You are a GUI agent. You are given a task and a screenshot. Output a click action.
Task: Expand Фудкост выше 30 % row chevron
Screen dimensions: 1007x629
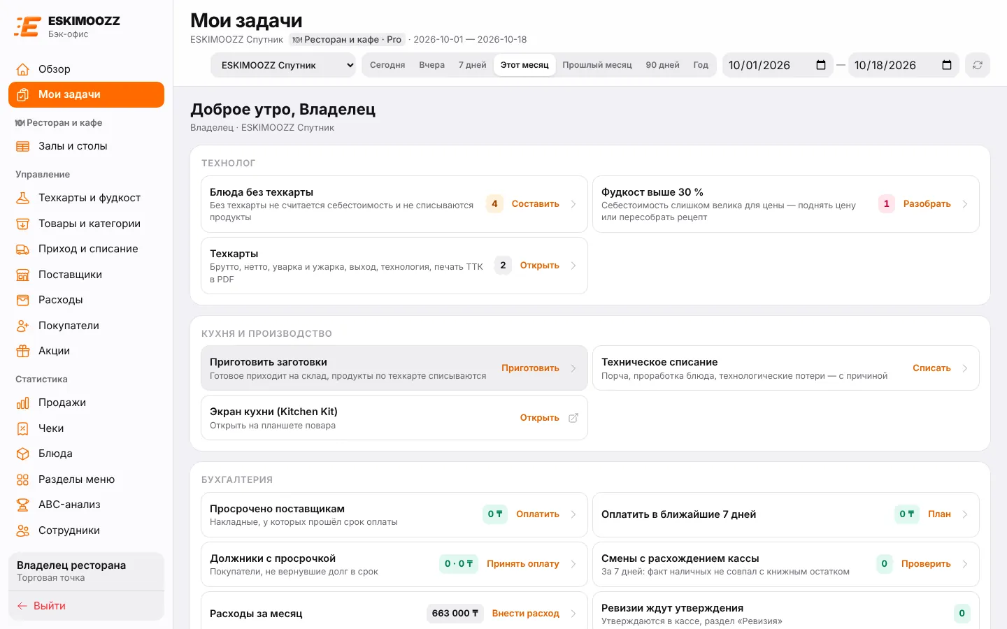[x=965, y=204]
